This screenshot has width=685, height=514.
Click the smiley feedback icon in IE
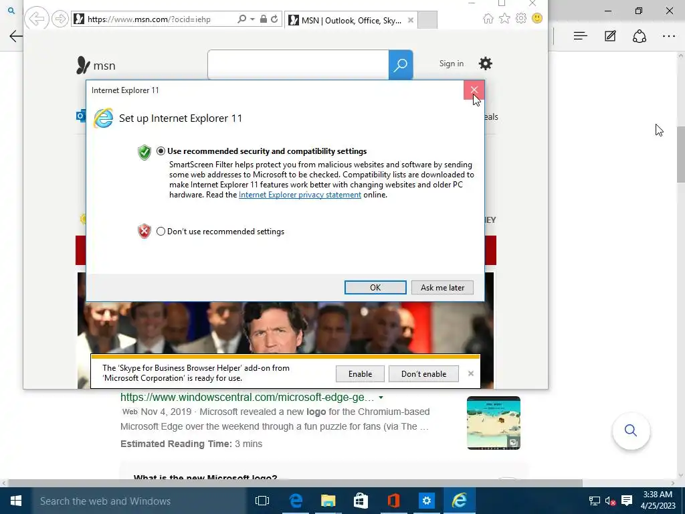click(x=537, y=18)
